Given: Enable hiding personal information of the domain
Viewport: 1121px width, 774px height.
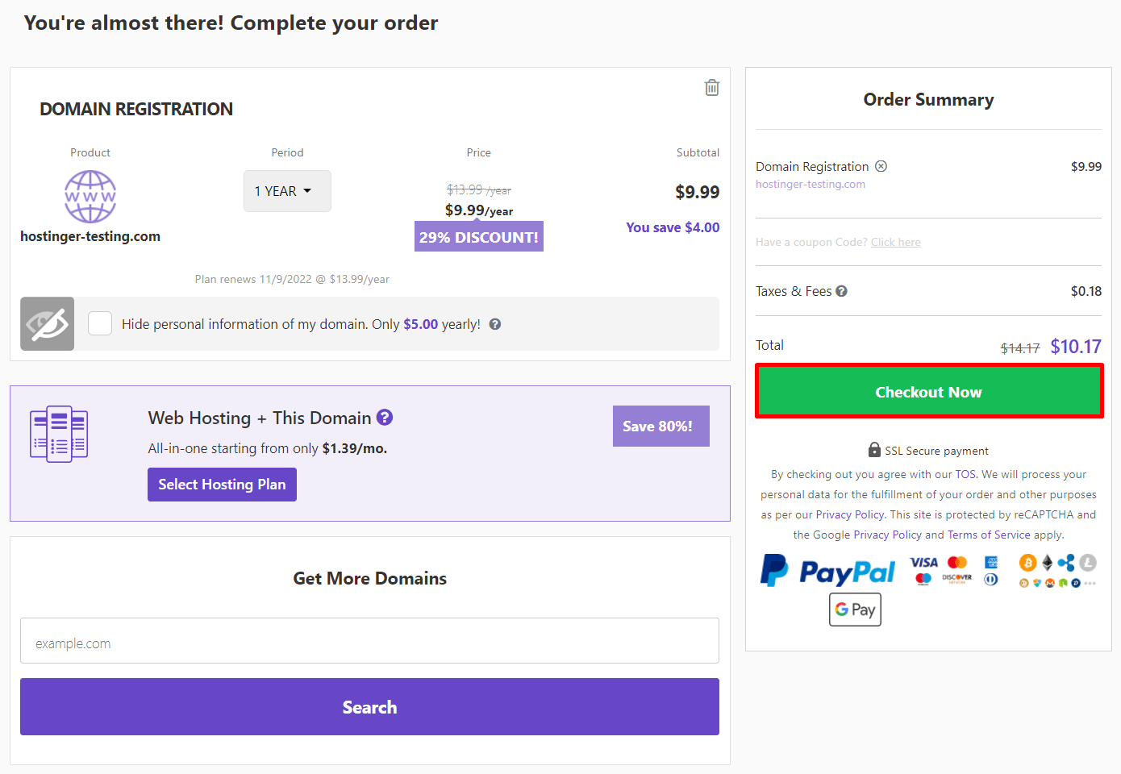Looking at the screenshot, I should coord(100,322).
